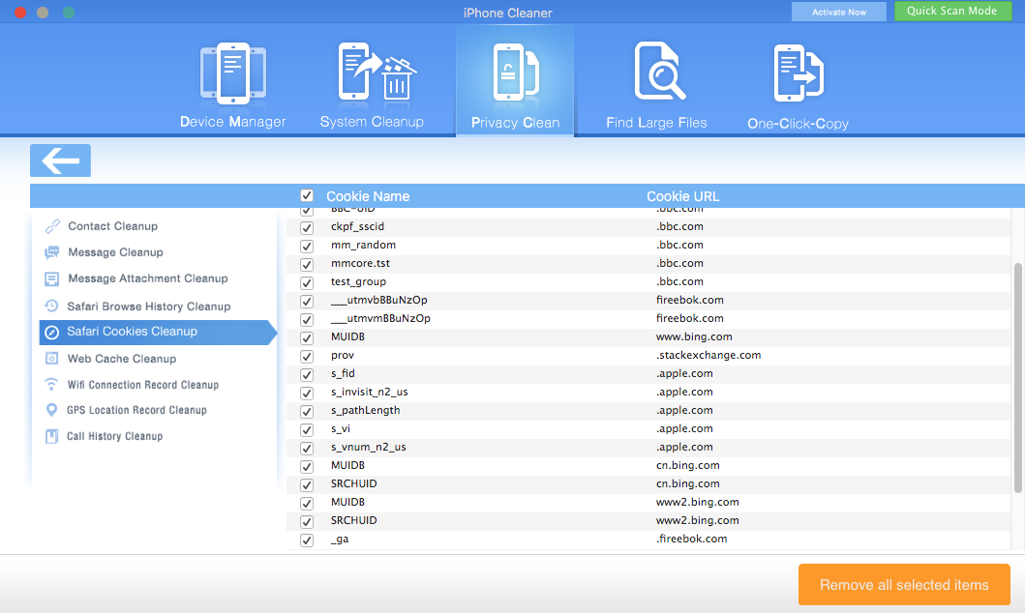Click the iPhone Cleaner window title

coord(508,13)
